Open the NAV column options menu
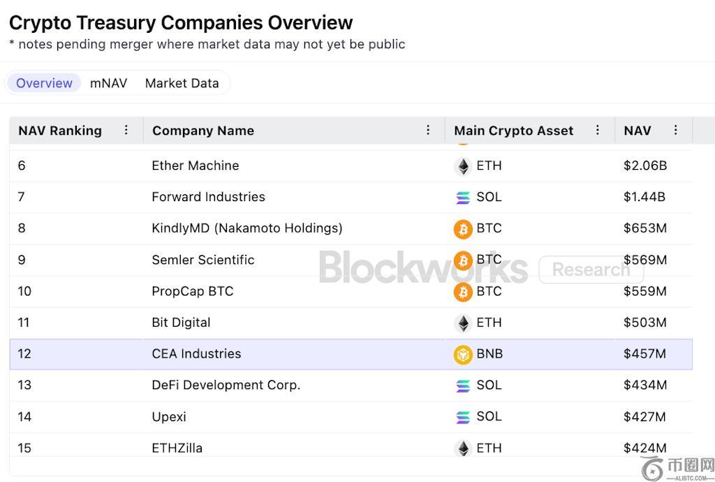 pos(675,130)
